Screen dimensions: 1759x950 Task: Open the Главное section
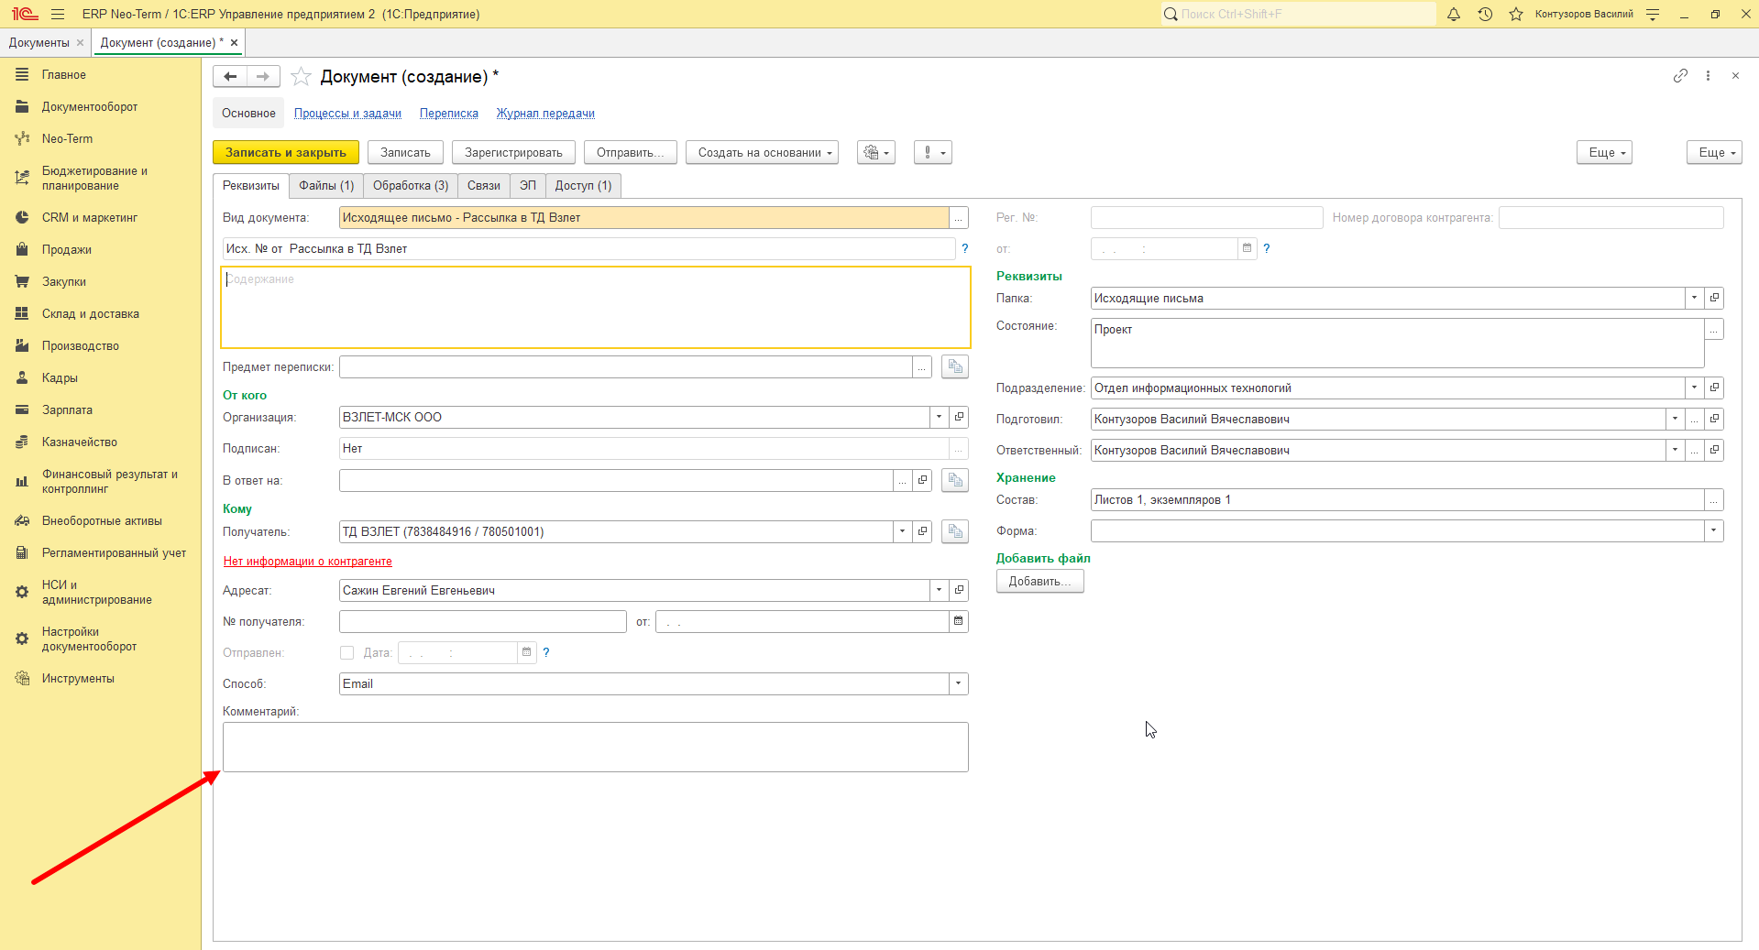point(64,75)
